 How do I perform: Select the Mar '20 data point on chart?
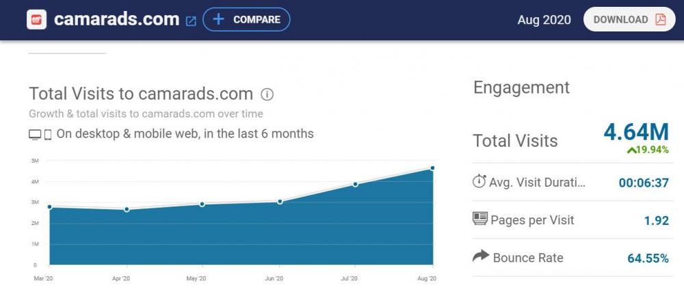[x=50, y=207]
